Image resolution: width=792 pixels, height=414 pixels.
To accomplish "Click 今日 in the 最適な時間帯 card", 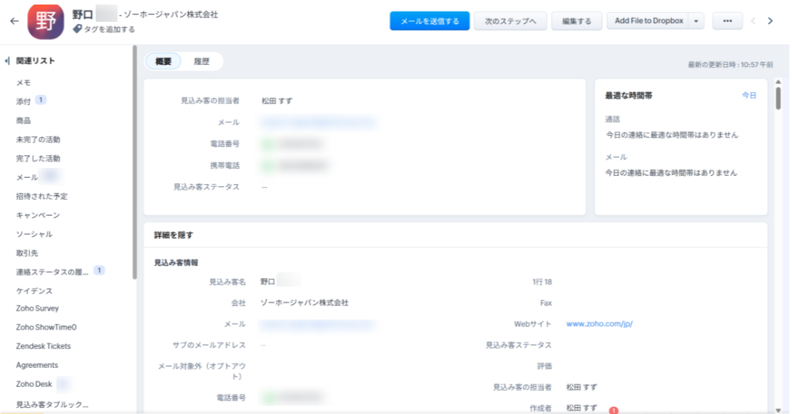I will click(748, 96).
